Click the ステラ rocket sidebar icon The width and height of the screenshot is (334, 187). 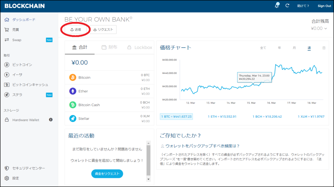coord(7,95)
